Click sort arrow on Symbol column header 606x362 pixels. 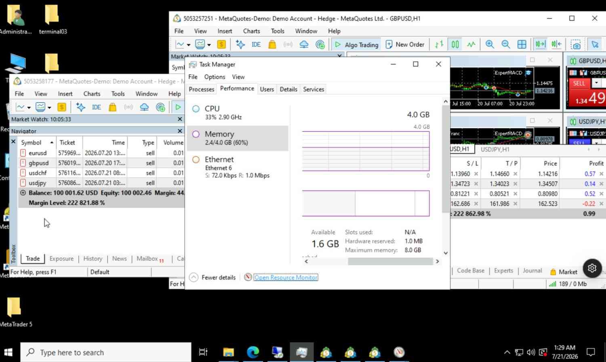pos(52,142)
